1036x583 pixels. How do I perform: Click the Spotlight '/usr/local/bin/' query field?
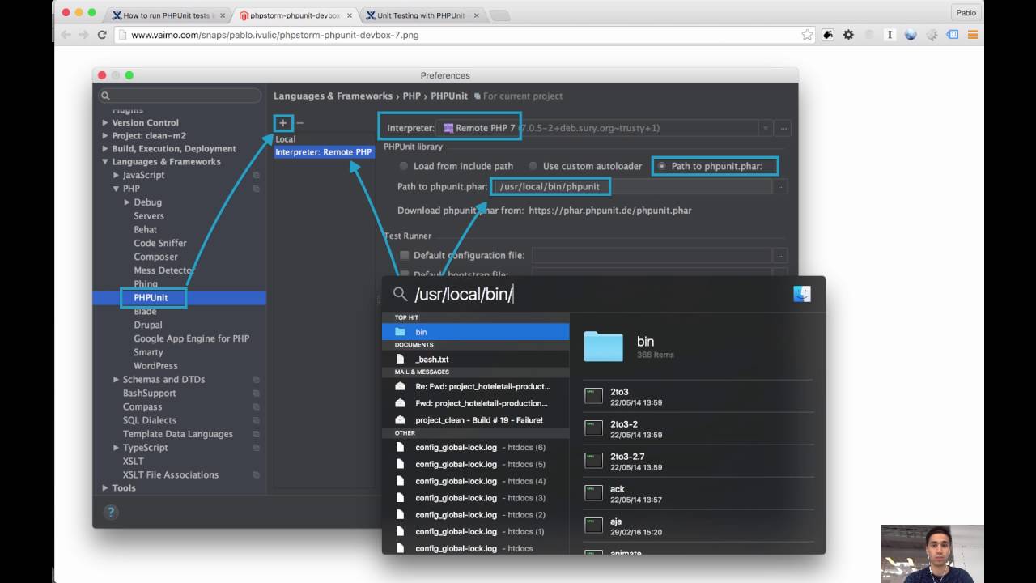point(464,294)
